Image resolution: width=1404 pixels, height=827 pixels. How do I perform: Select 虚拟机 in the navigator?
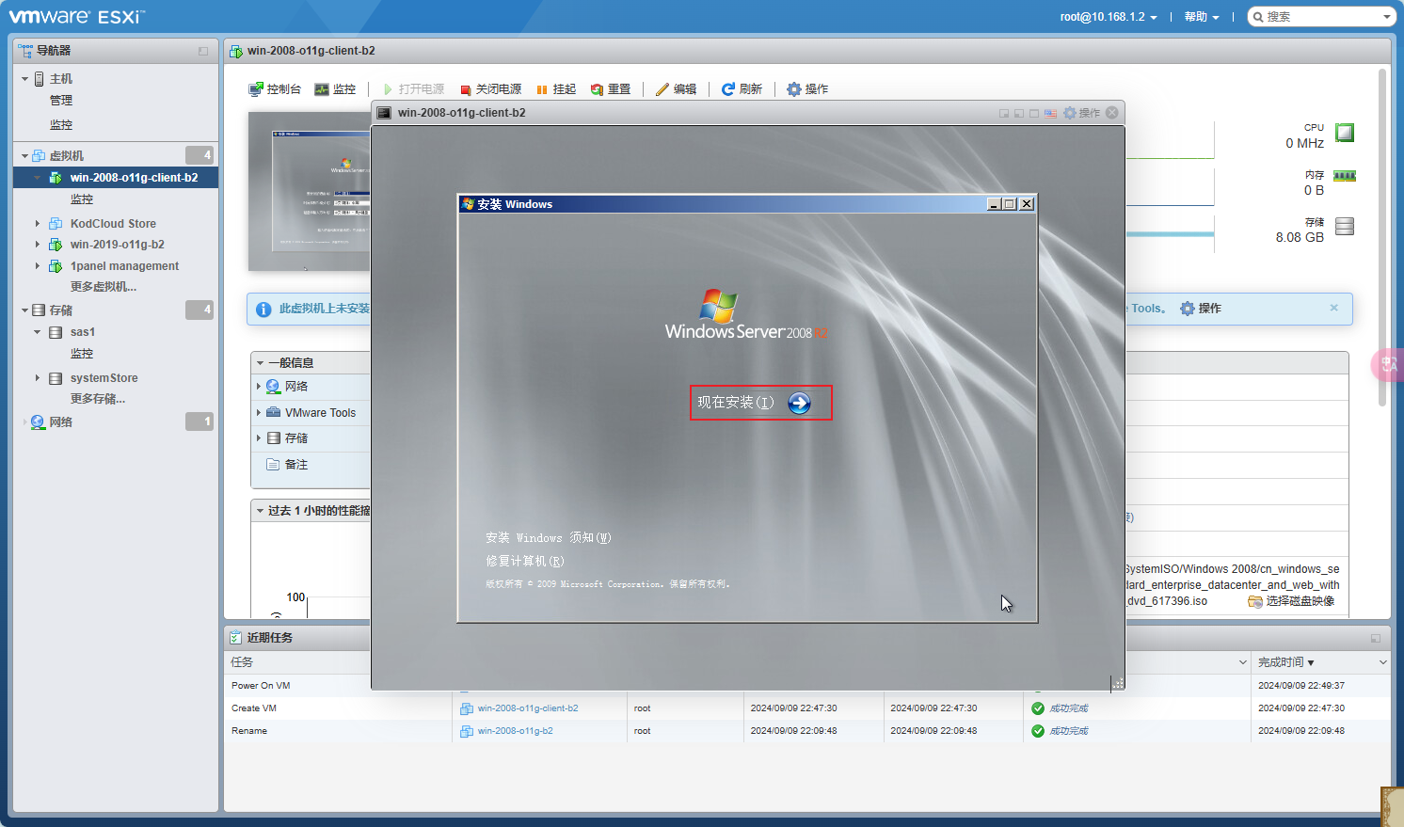click(67, 156)
